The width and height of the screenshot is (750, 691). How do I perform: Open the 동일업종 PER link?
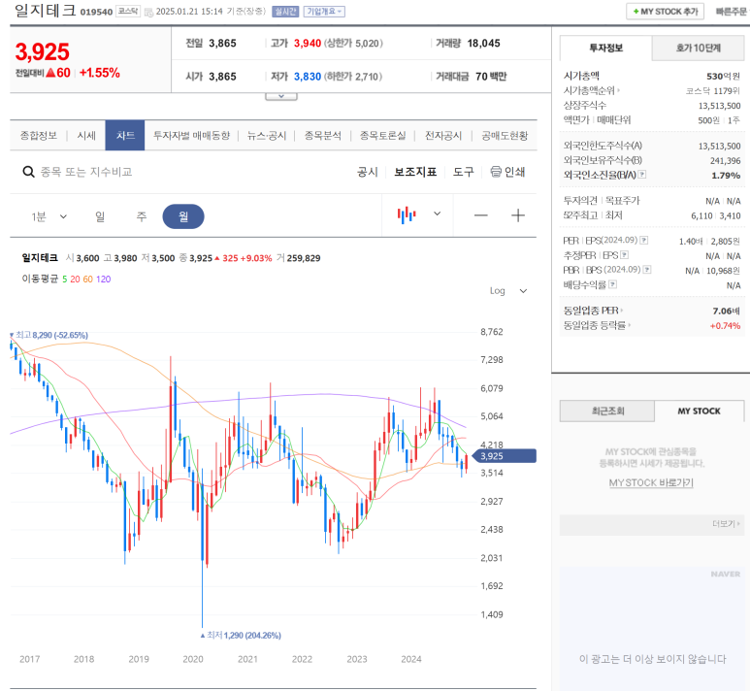coord(593,311)
